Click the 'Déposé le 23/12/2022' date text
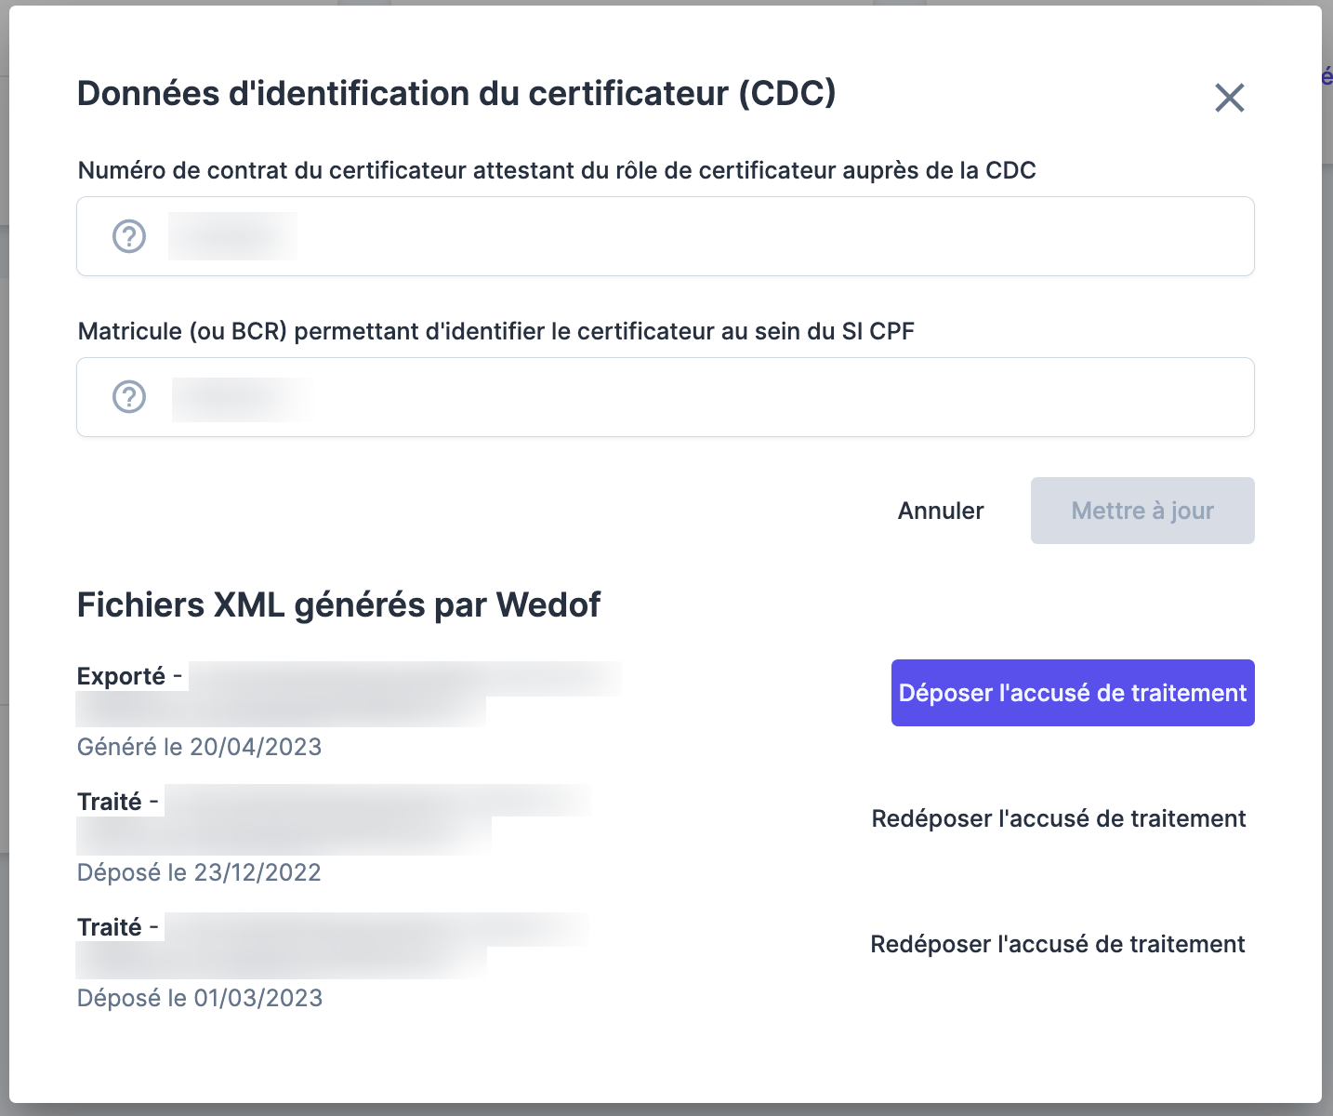Image resolution: width=1333 pixels, height=1116 pixels. pyautogui.click(x=199, y=872)
